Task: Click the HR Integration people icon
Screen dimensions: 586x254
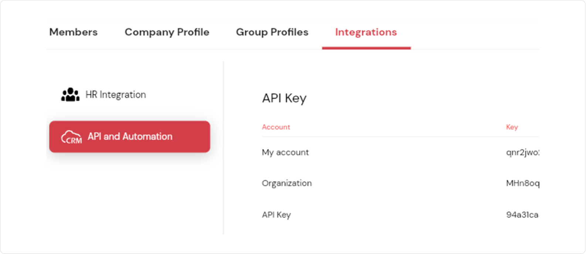Action: click(70, 95)
